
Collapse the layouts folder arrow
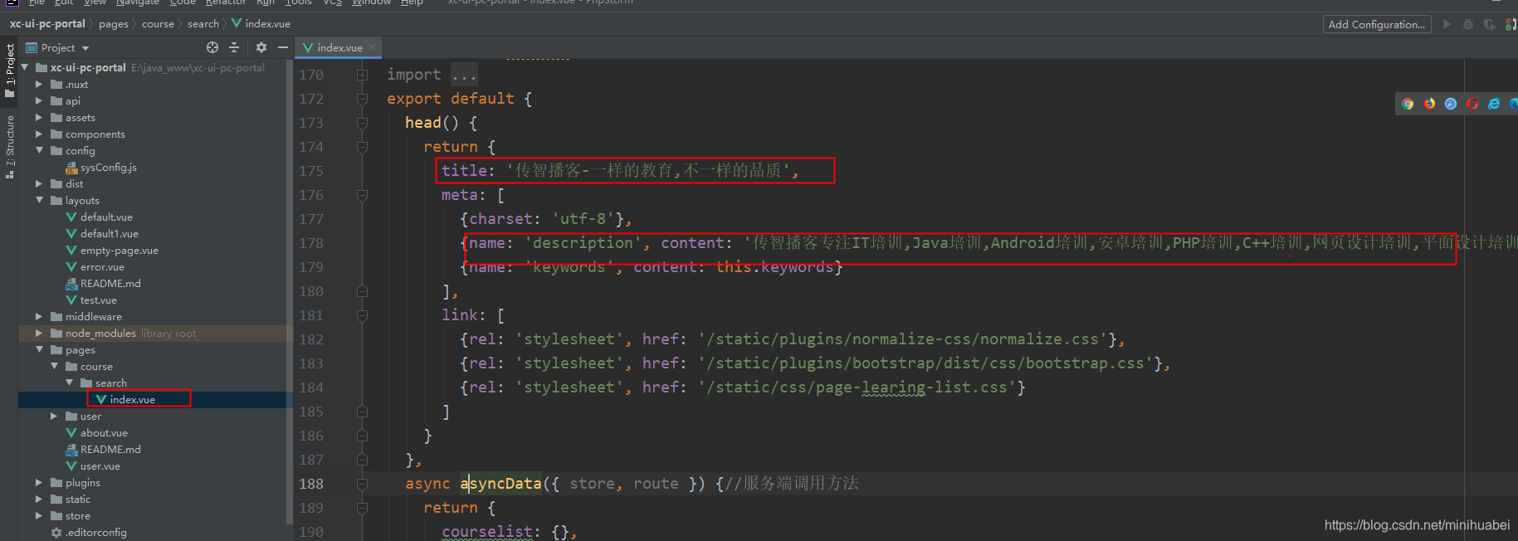pyautogui.click(x=39, y=200)
